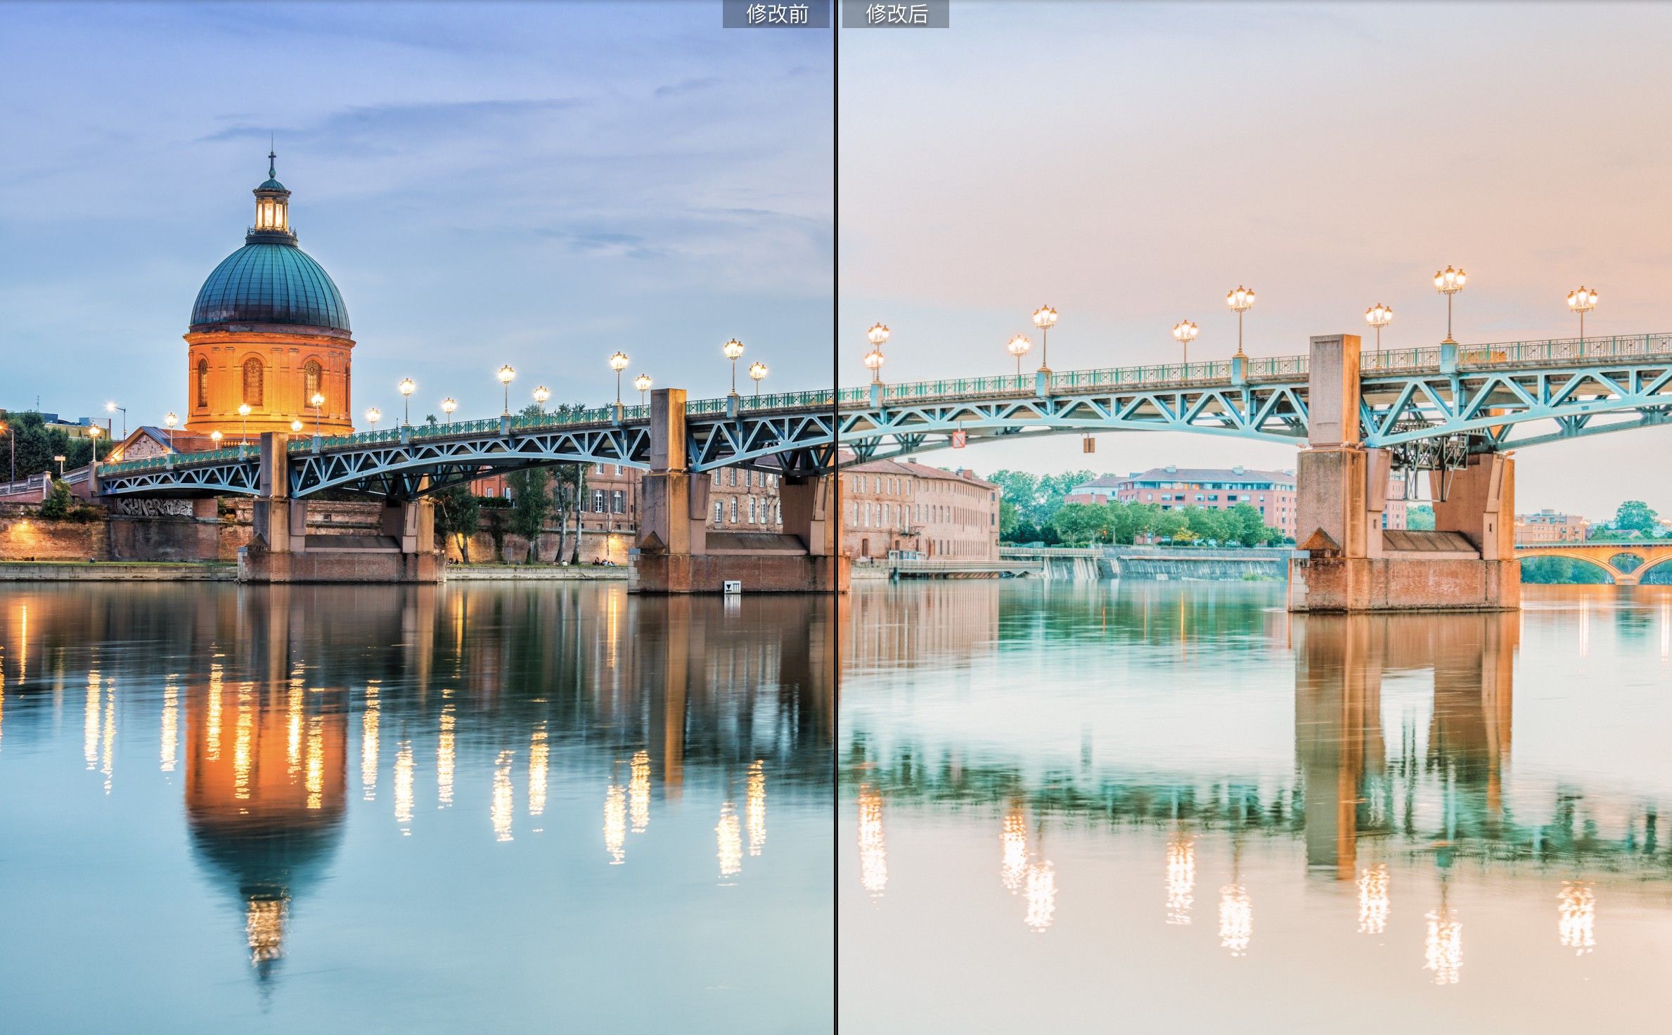Click the 修改后 label

pos(896,13)
